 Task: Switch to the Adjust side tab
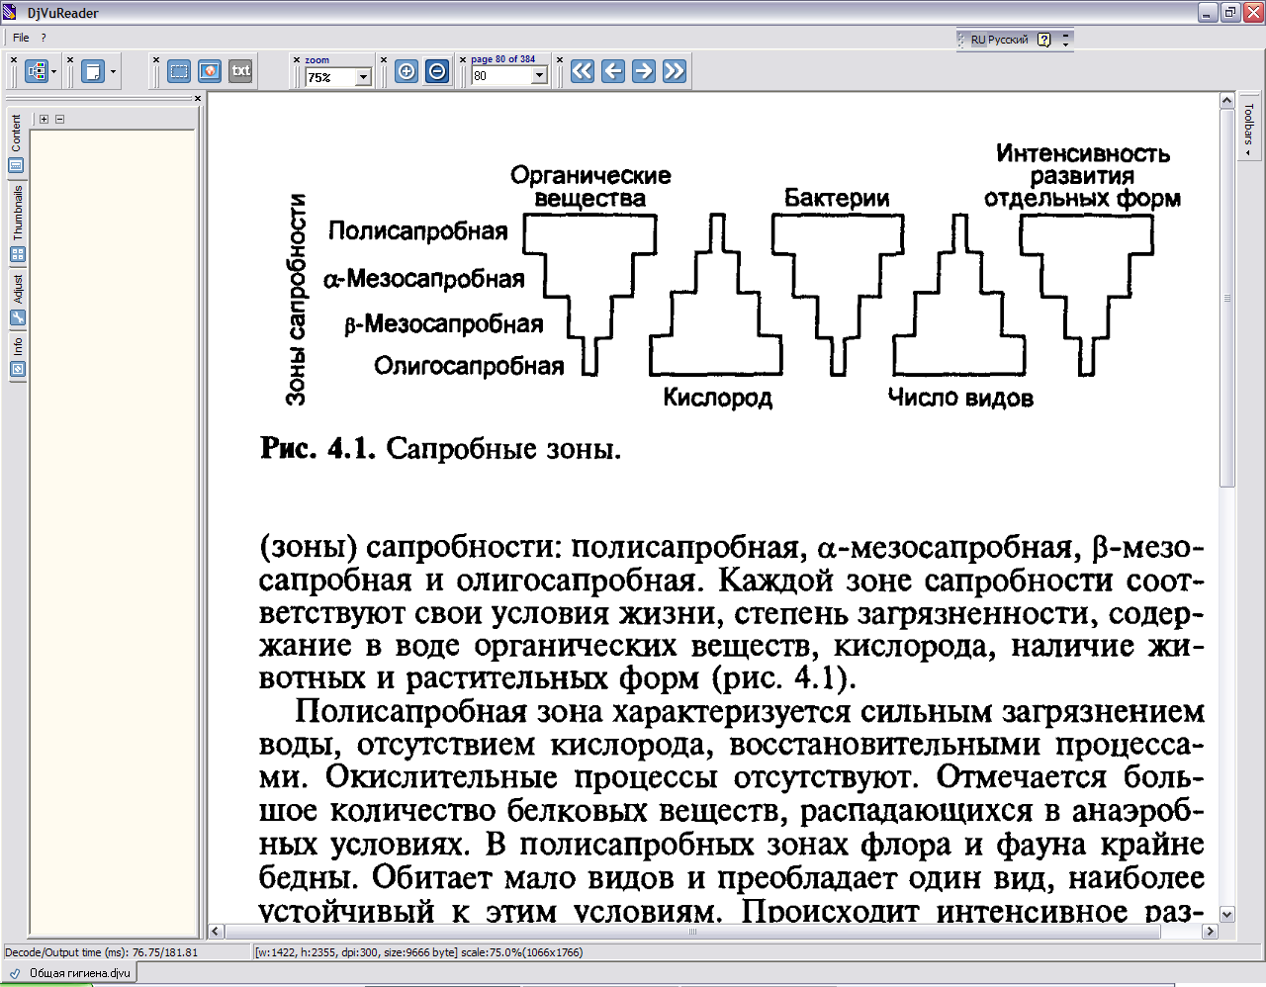tap(16, 299)
